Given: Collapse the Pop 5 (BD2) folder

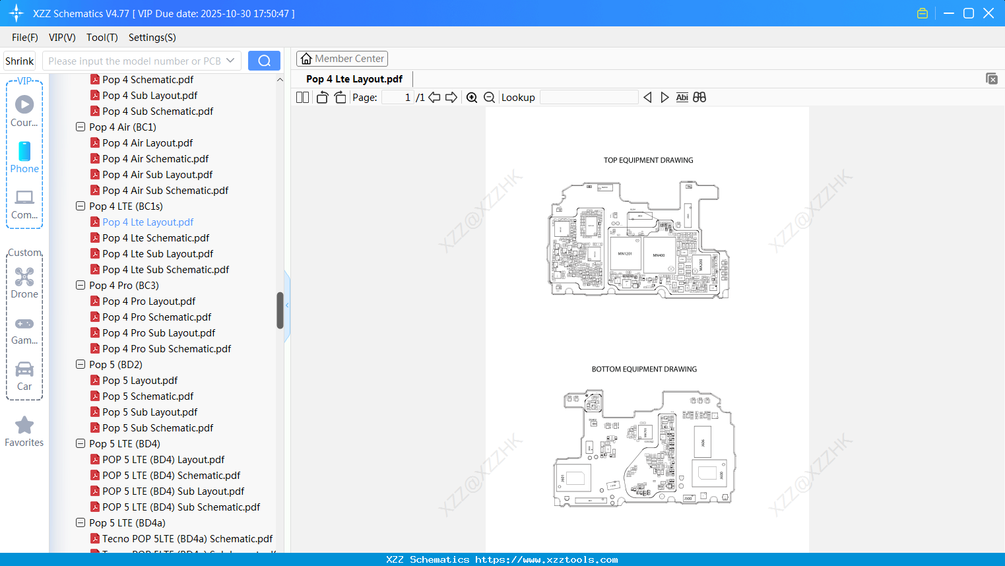Looking at the screenshot, I should (80, 364).
